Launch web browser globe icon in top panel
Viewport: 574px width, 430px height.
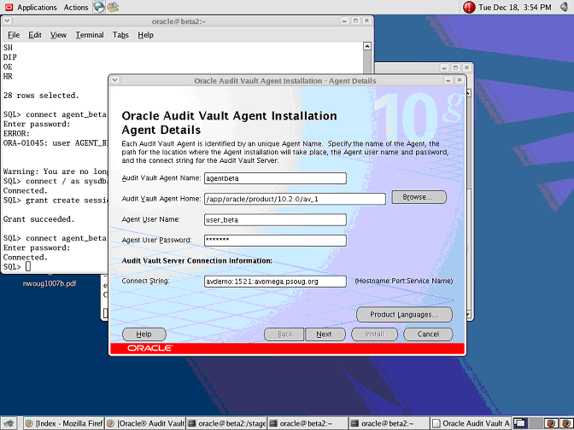99,7
